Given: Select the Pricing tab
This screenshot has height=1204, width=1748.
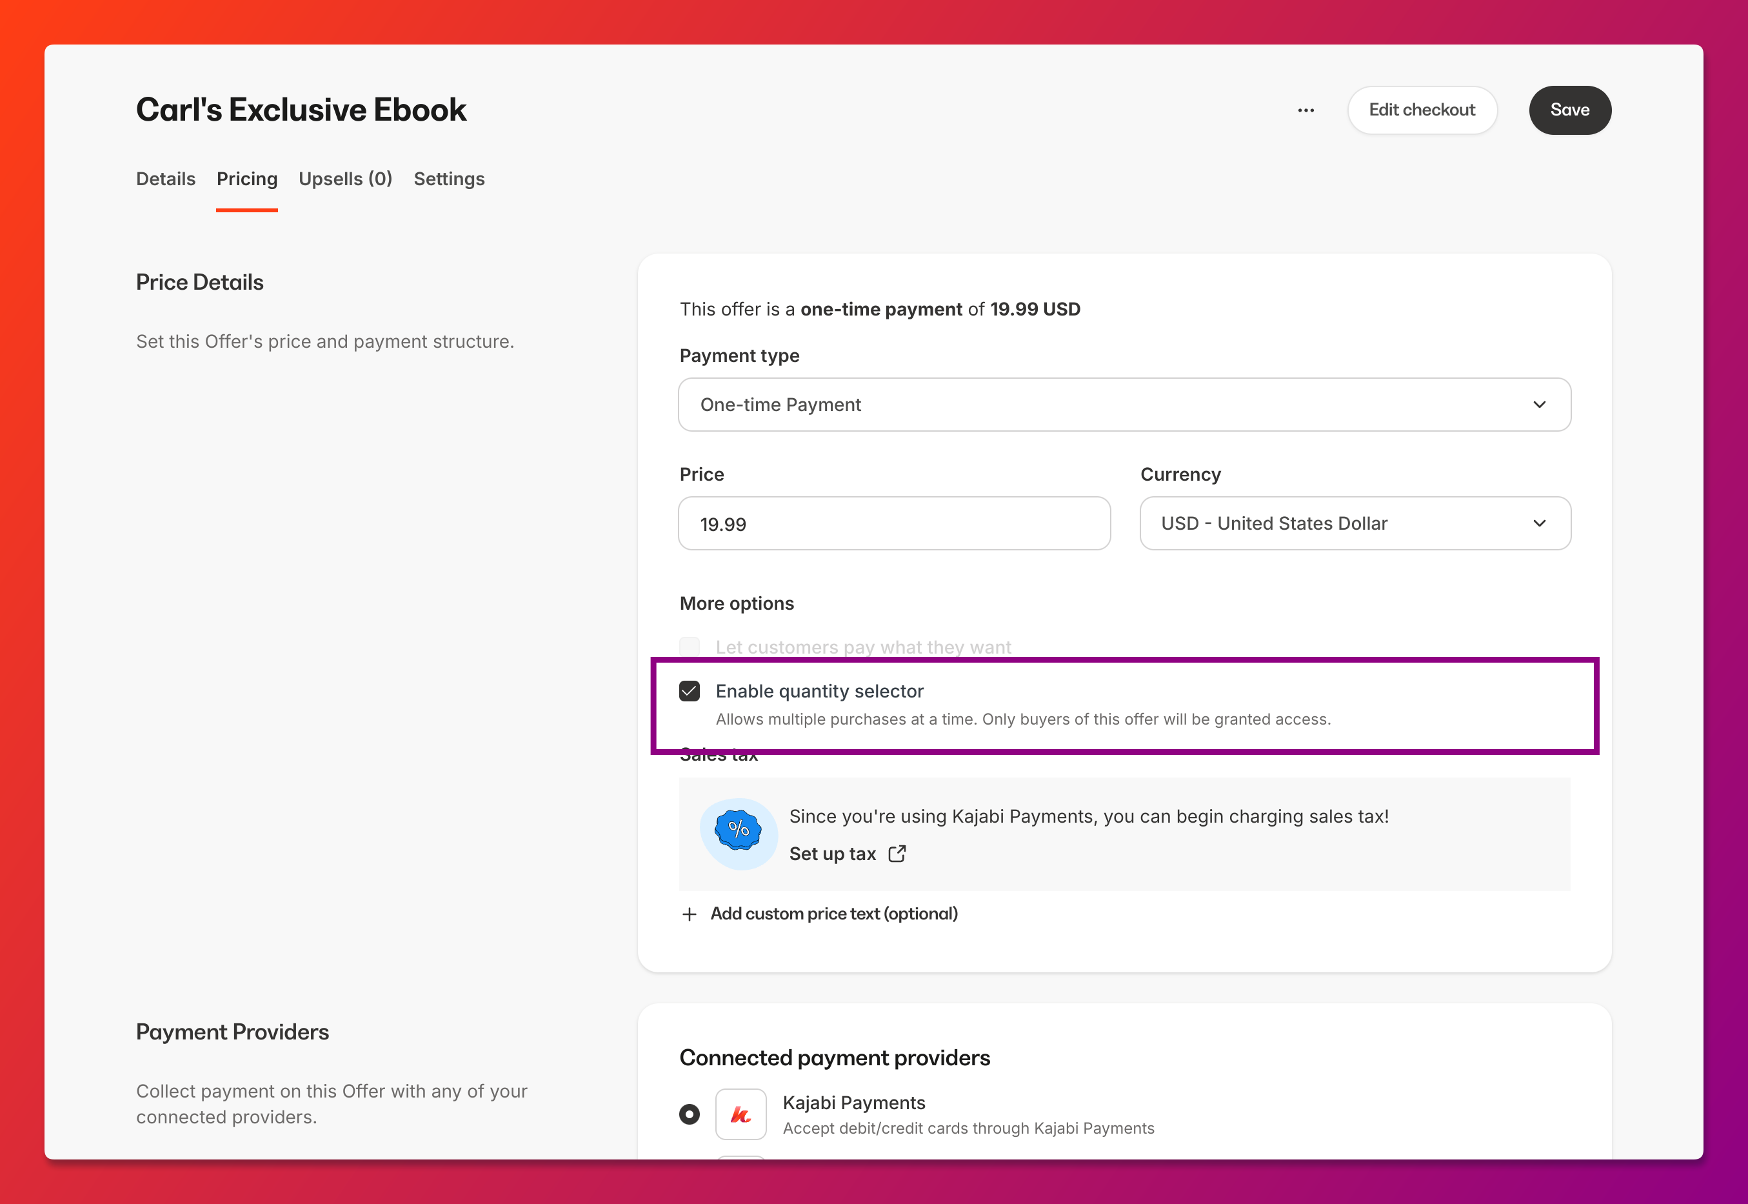Looking at the screenshot, I should coord(246,179).
